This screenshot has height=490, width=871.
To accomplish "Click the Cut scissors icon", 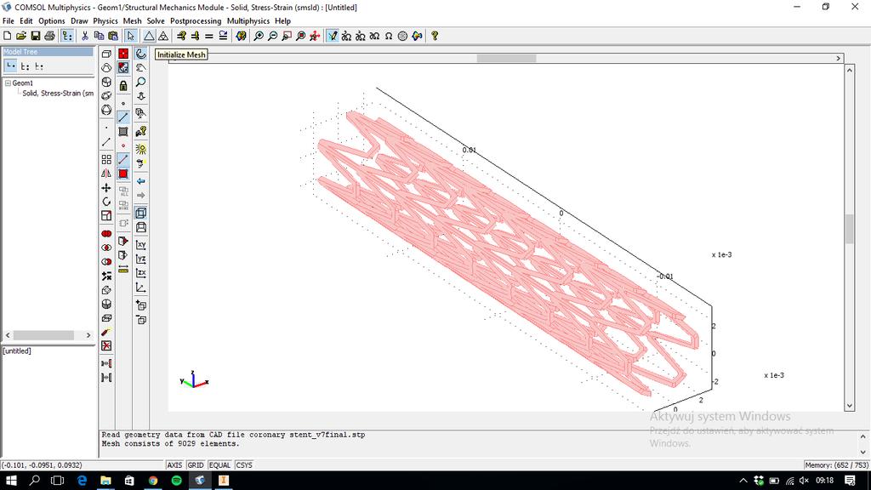I will tap(85, 36).
